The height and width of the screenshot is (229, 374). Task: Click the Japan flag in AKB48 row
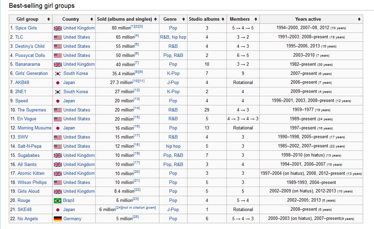(58, 83)
